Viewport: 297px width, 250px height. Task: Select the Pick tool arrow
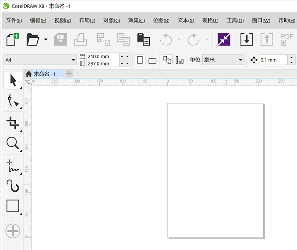point(13,80)
